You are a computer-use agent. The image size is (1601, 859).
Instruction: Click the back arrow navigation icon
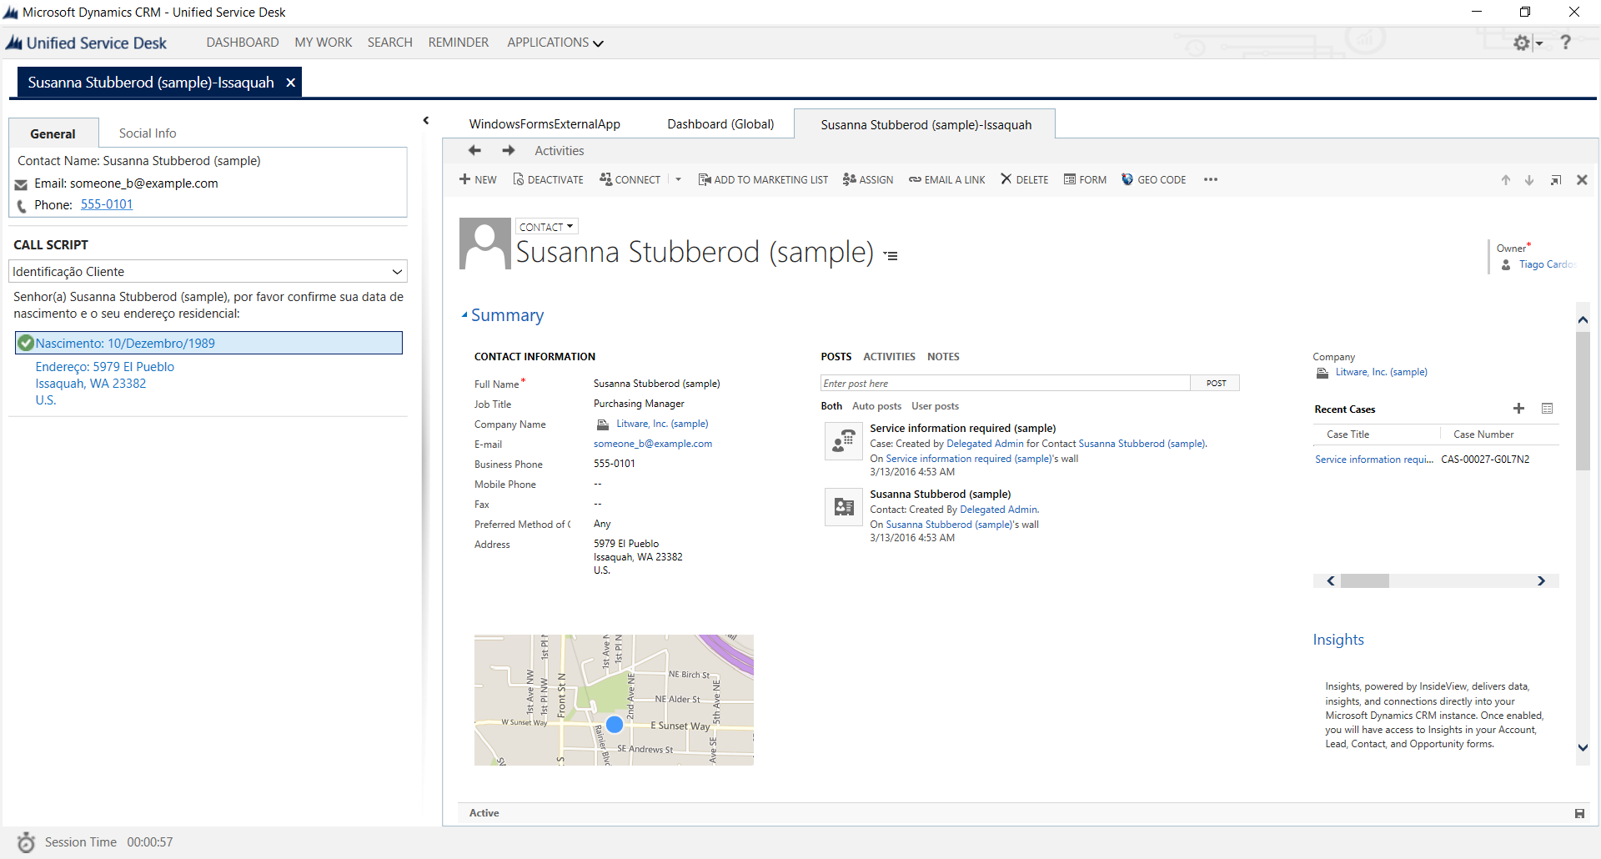pyautogui.click(x=474, y=150)
